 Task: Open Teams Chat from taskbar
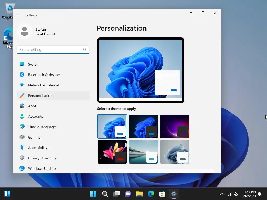pos(128,194)
